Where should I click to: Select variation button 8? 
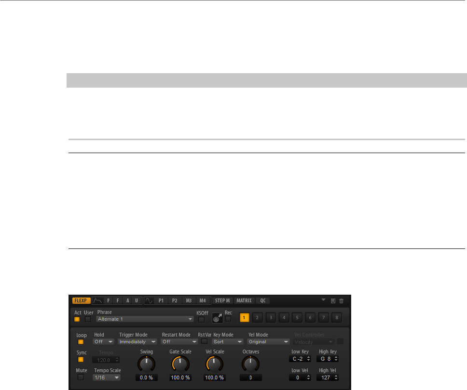pos(337,317)
